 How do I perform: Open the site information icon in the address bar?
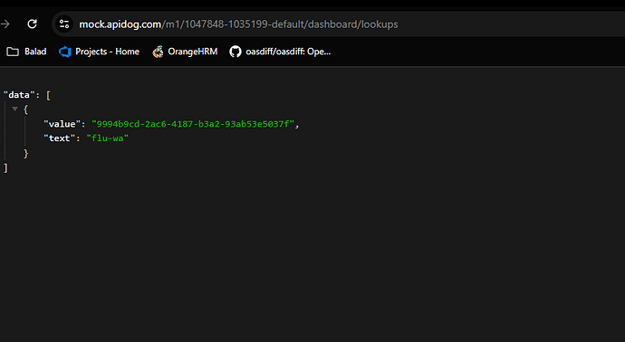[x=64, y=24]
